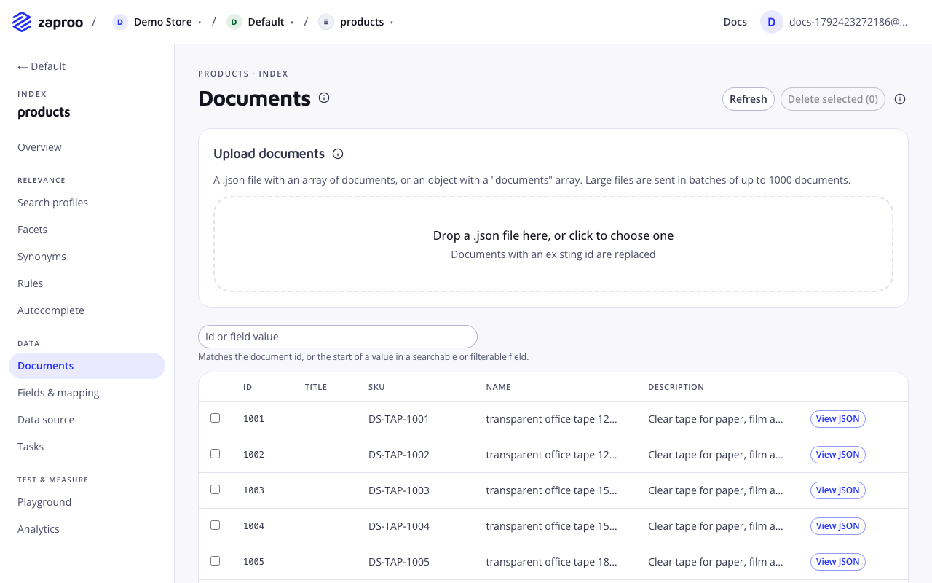Click document id 1005
Image resolution: width=932 pixels, height=583 pixels.
click(254, 562)
